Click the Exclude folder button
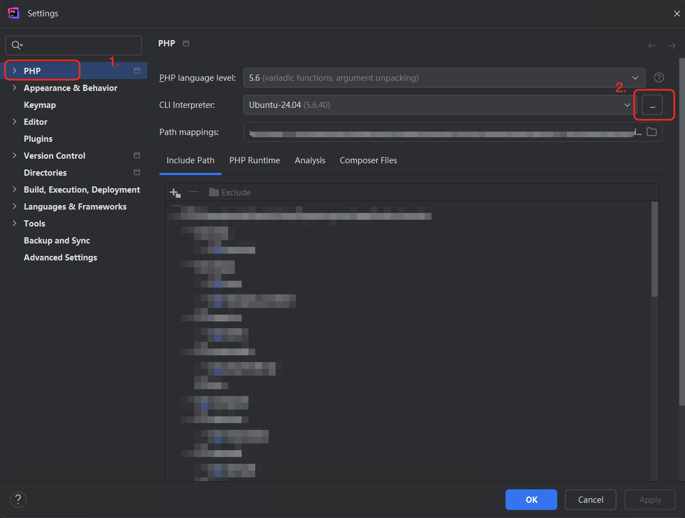685x518 pixels. click(x=230, y=193)
